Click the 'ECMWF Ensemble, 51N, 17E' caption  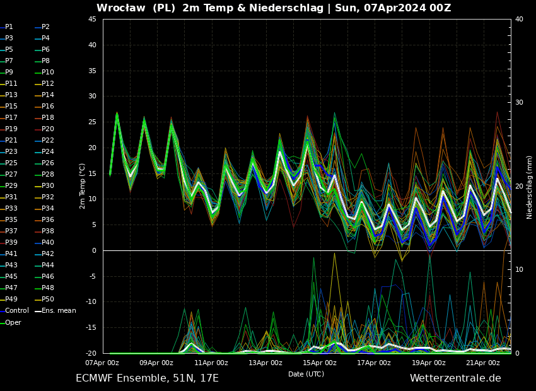tap(148, 378)
